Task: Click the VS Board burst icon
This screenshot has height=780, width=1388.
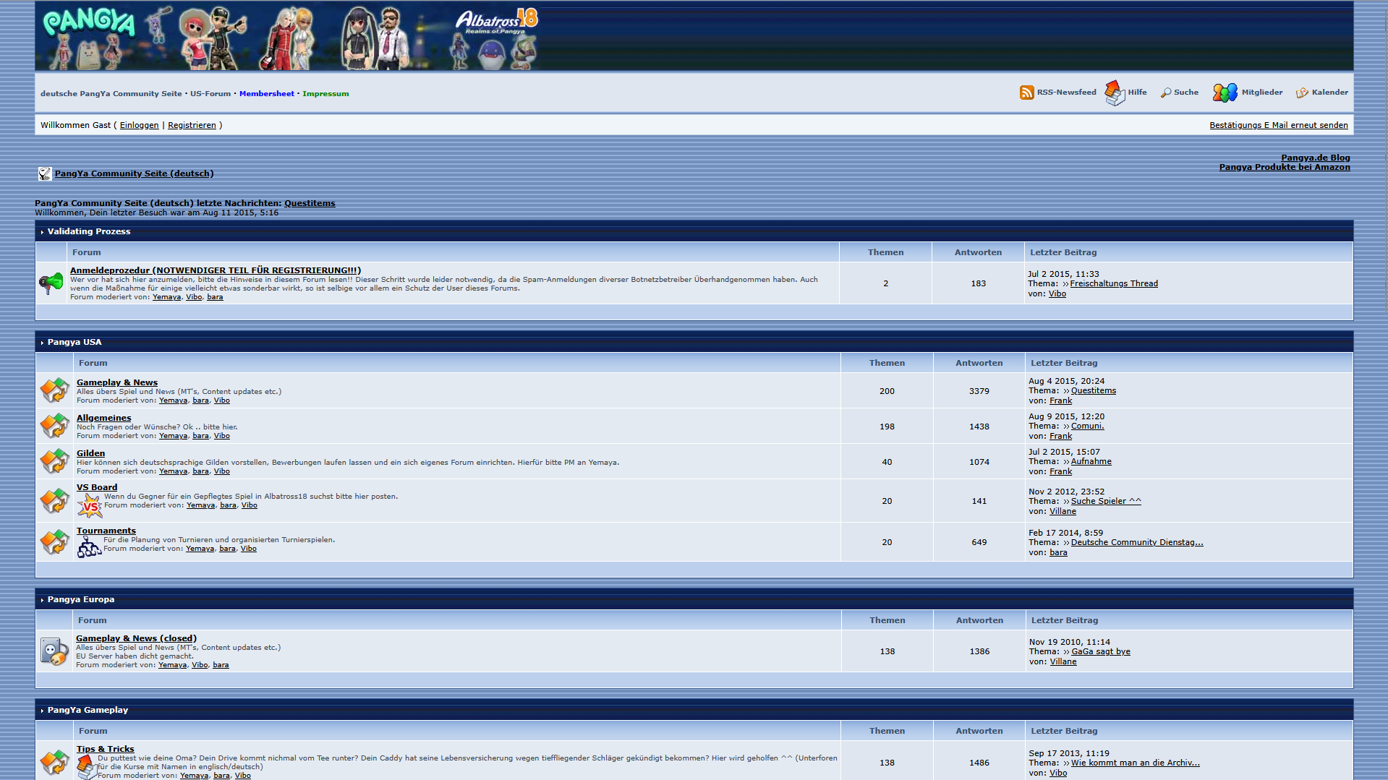Action: pyautogui.click(x=90, y=506)
